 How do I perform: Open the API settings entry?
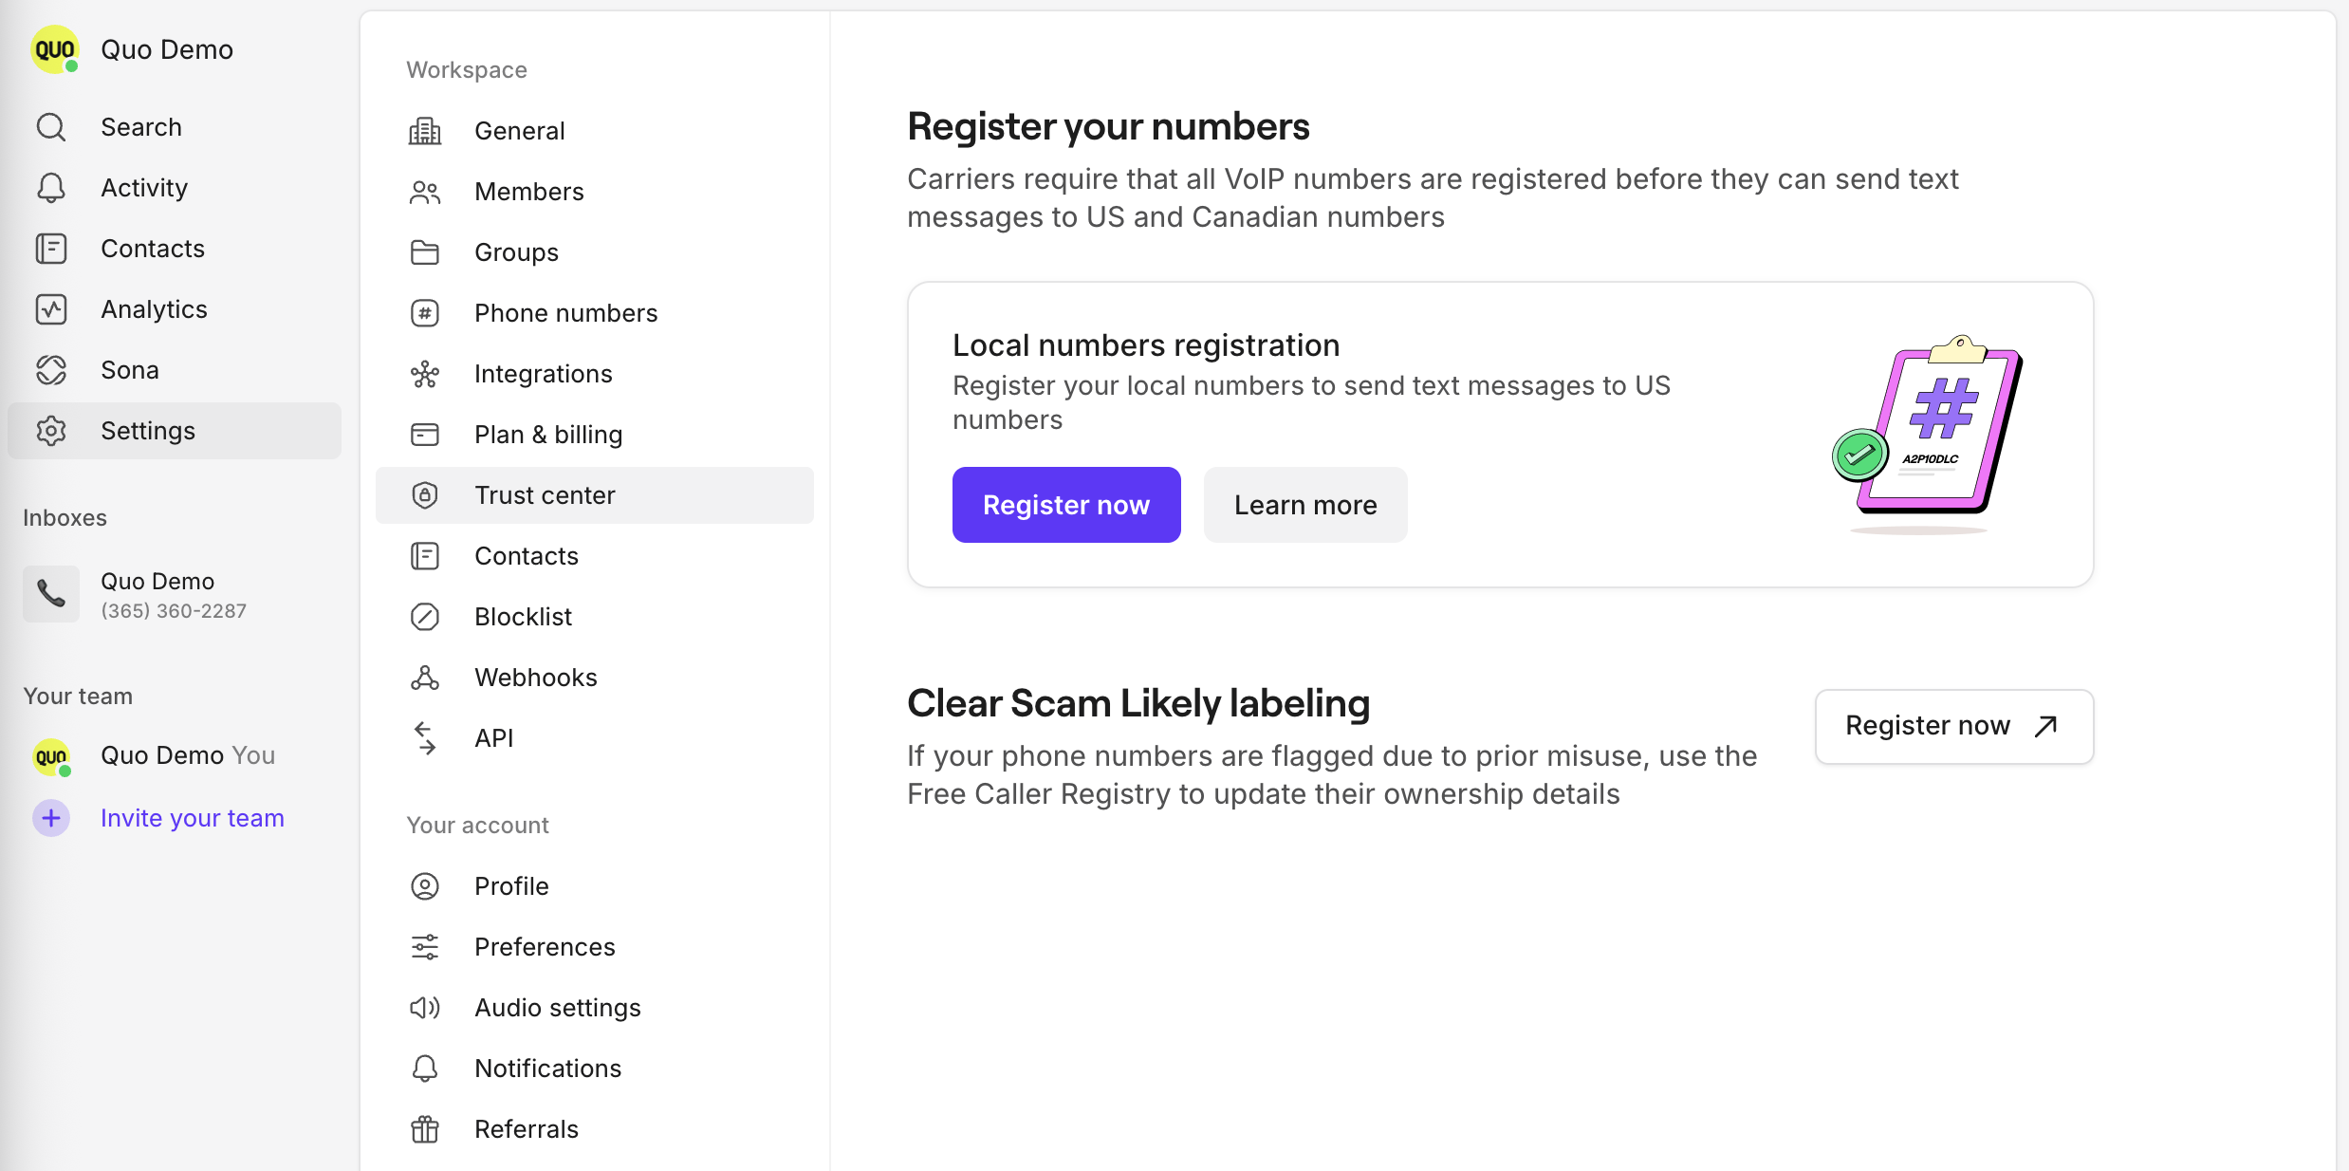click(493, 737)
